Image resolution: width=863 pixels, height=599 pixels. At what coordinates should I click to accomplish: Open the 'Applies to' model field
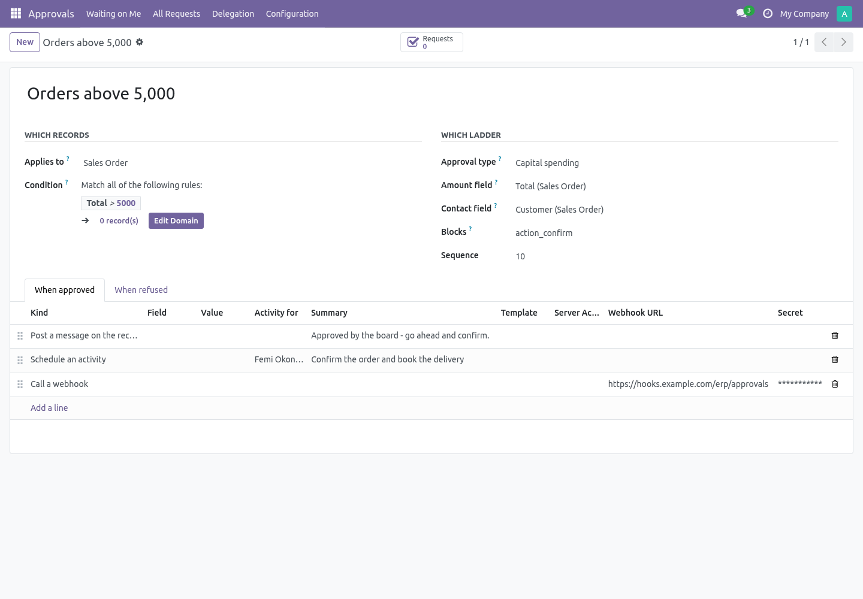251,162
